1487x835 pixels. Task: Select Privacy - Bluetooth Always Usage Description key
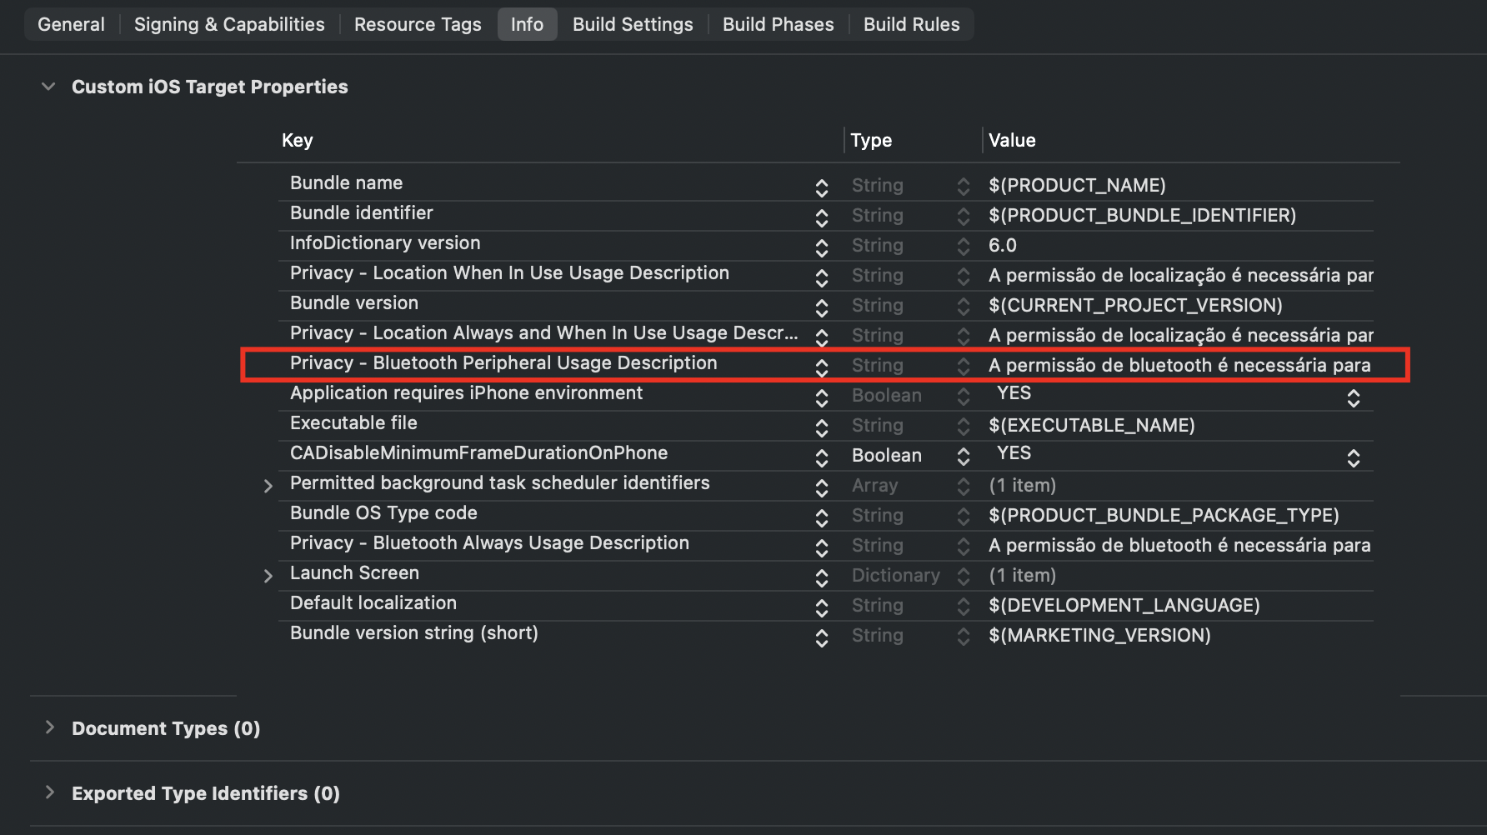tap(489, 543)
